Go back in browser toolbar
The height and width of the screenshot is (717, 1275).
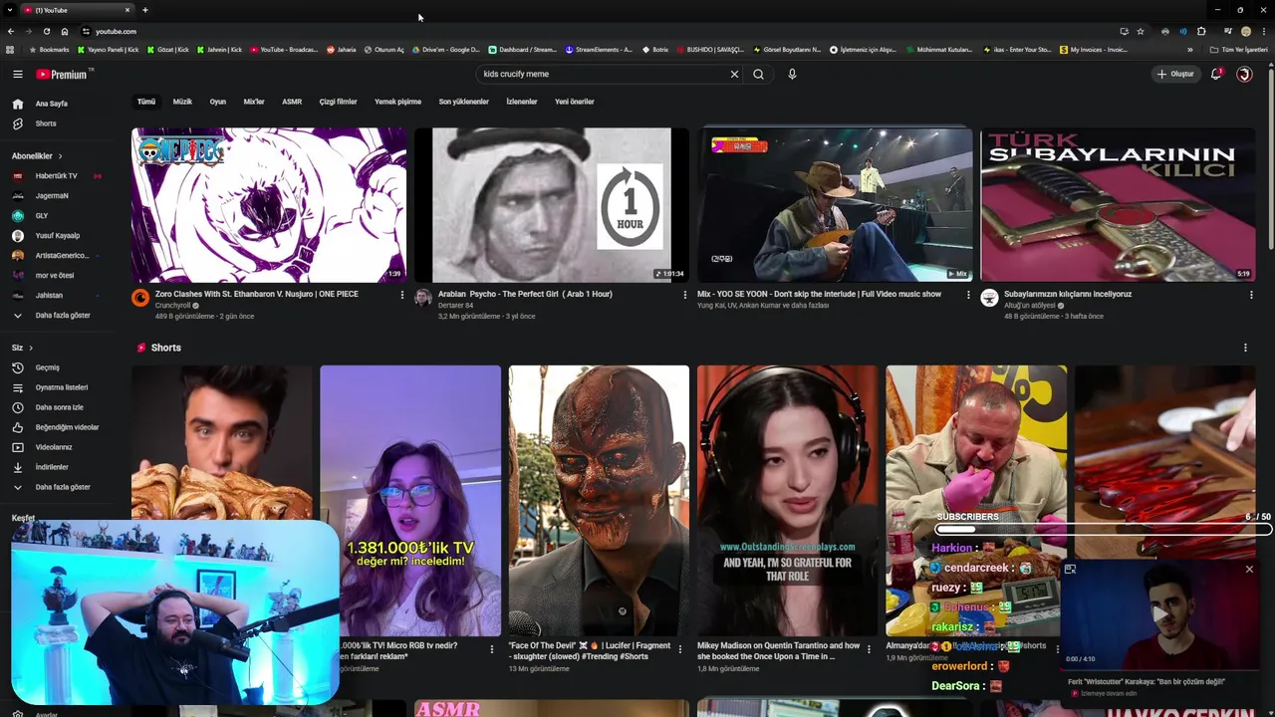click(x=11, y=31)
